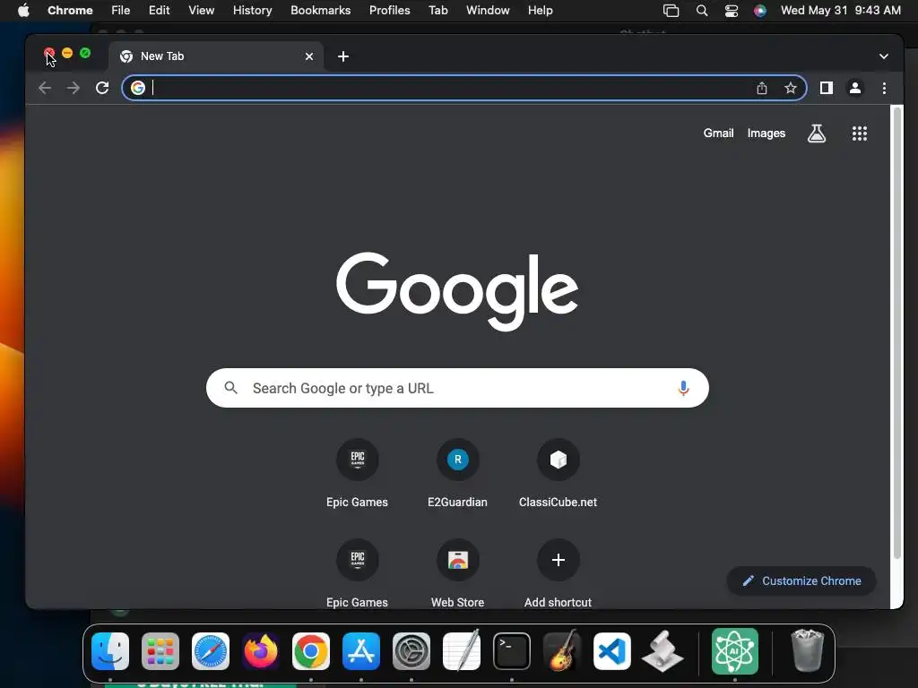Open the side panel icon in the toolbar
The image size is (918, 688).
tap(826, 88)
